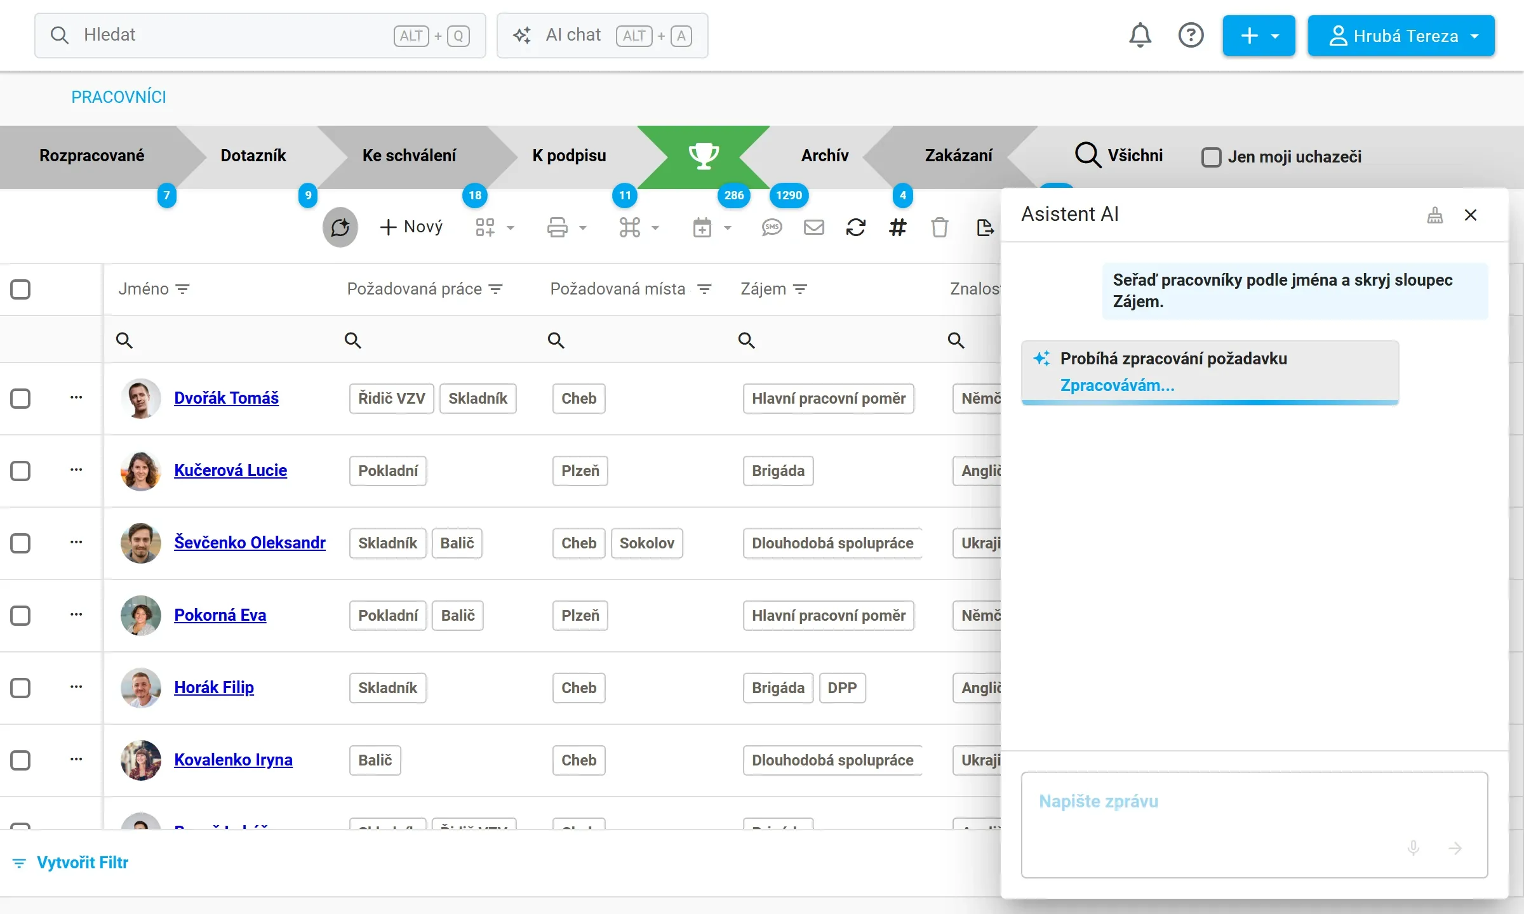Viewport: 1524px width, 914px height.
Task: Click the search icon under Jméno column
Action: click(x=124, y=340)
